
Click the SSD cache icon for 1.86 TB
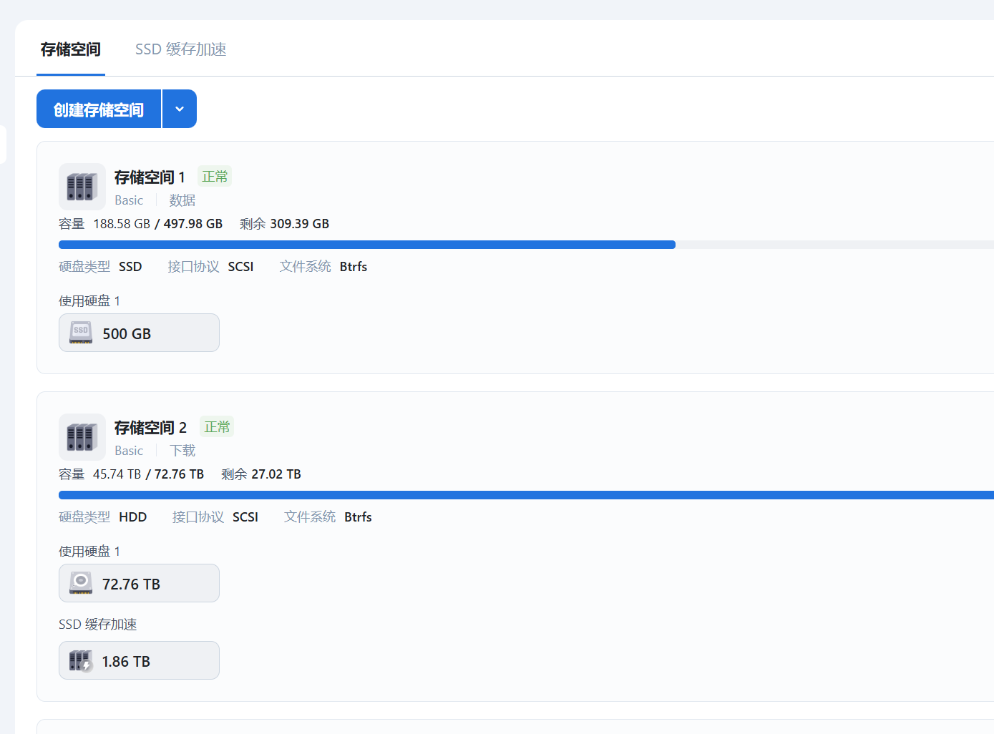[81, 660]
